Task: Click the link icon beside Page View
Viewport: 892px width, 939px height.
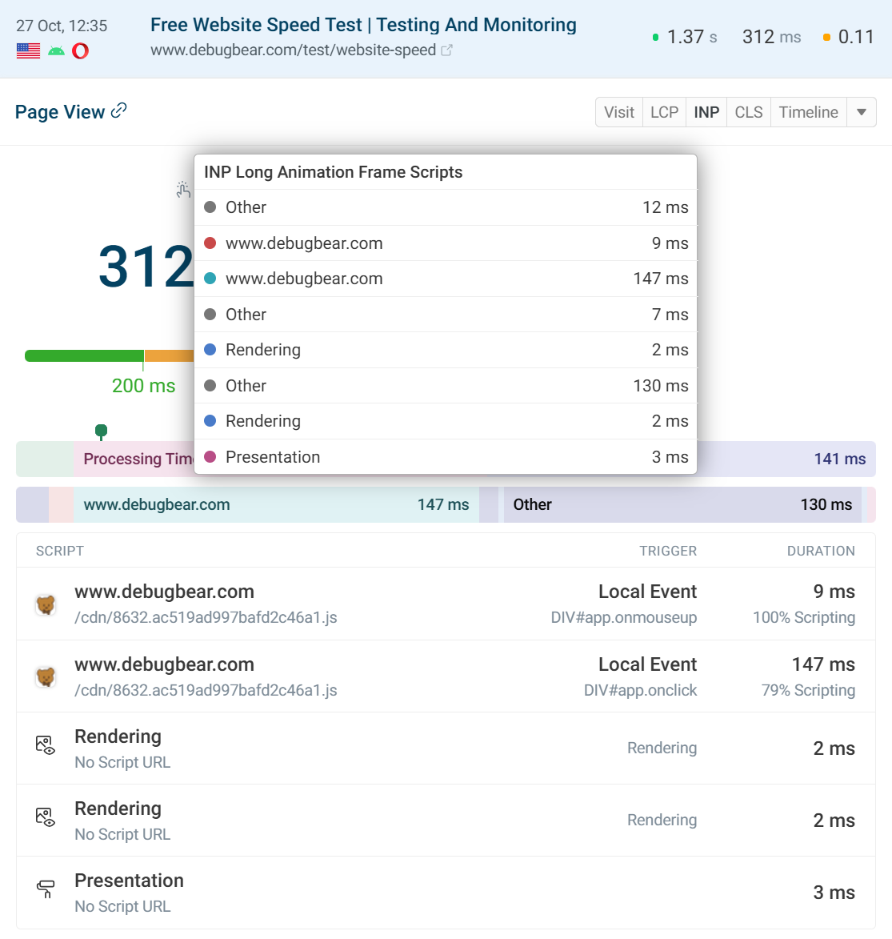Action: tap(118, 110)
